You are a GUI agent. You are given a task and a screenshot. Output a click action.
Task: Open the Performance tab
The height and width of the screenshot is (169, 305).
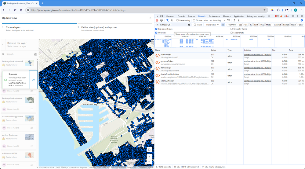pyautogui.click(x=214, y=16)
